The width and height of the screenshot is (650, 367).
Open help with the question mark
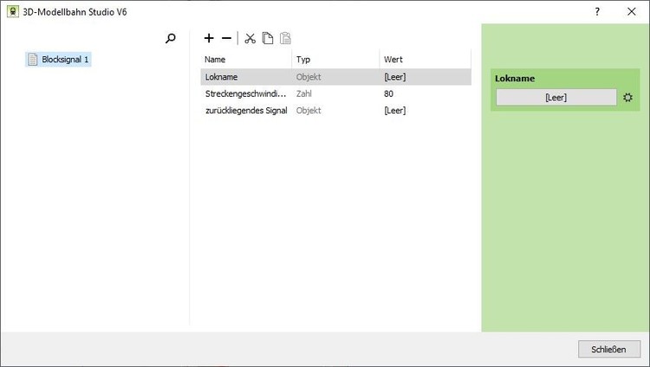pos(597,11)
